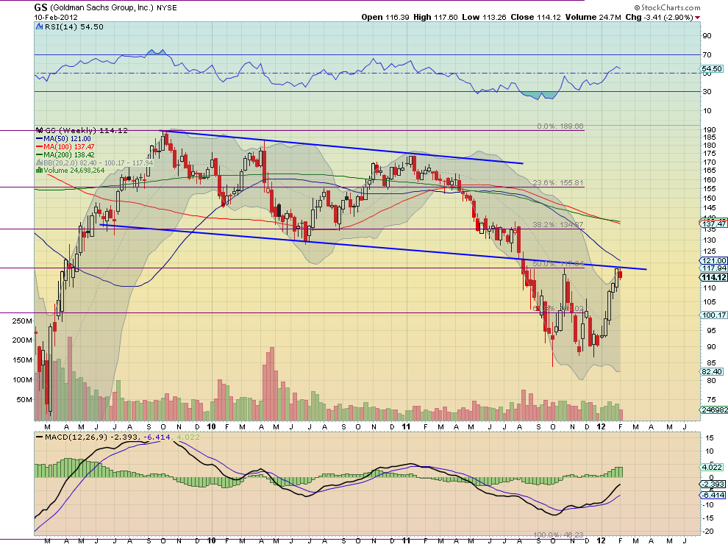Click the bold 114.12 last-price tag on right axis
The image size is (728, 547).
pyautogui.click(x=714, y=277)
